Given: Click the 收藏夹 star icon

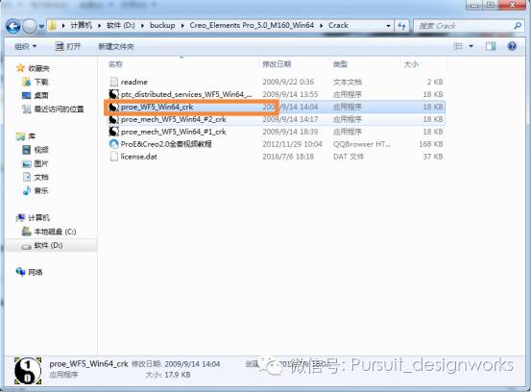Looking at the screenshot, I should (x=20, y=68).
